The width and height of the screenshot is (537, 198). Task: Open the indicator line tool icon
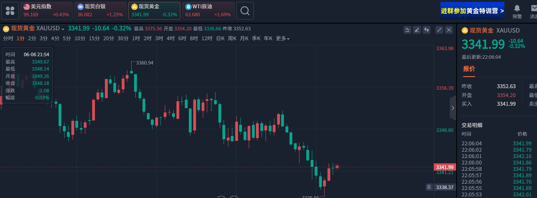pos(407,30)
